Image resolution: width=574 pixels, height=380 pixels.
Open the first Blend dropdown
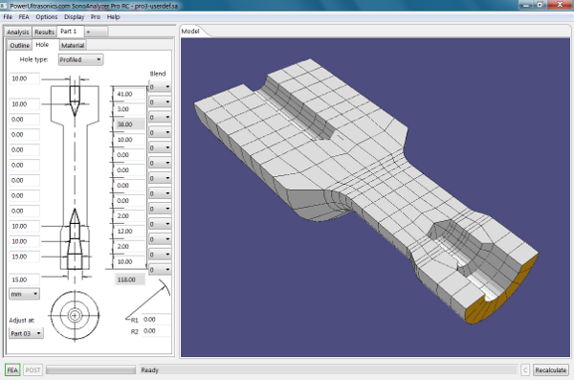(160, 87)
